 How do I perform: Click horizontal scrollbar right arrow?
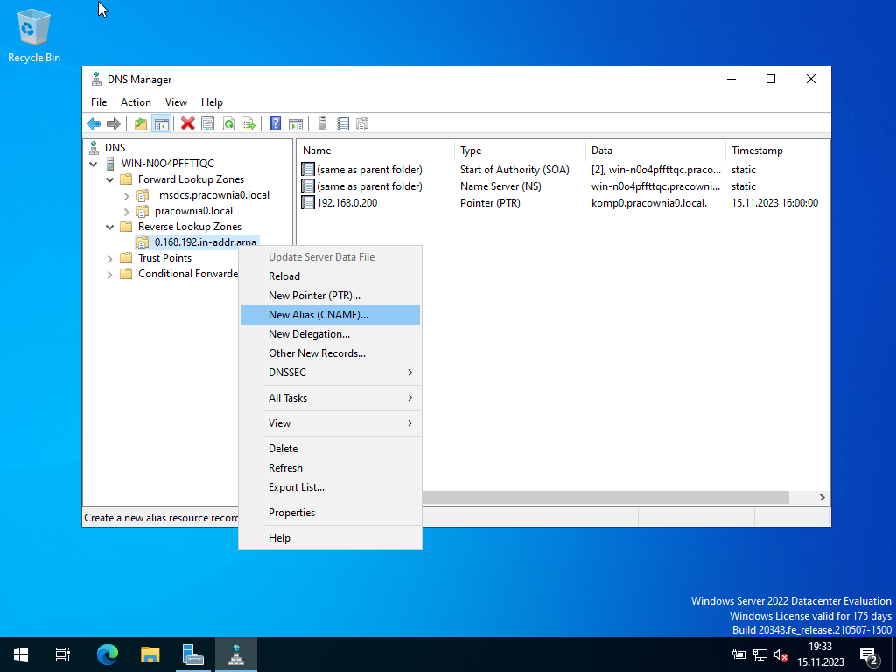[x=822, y=497]
